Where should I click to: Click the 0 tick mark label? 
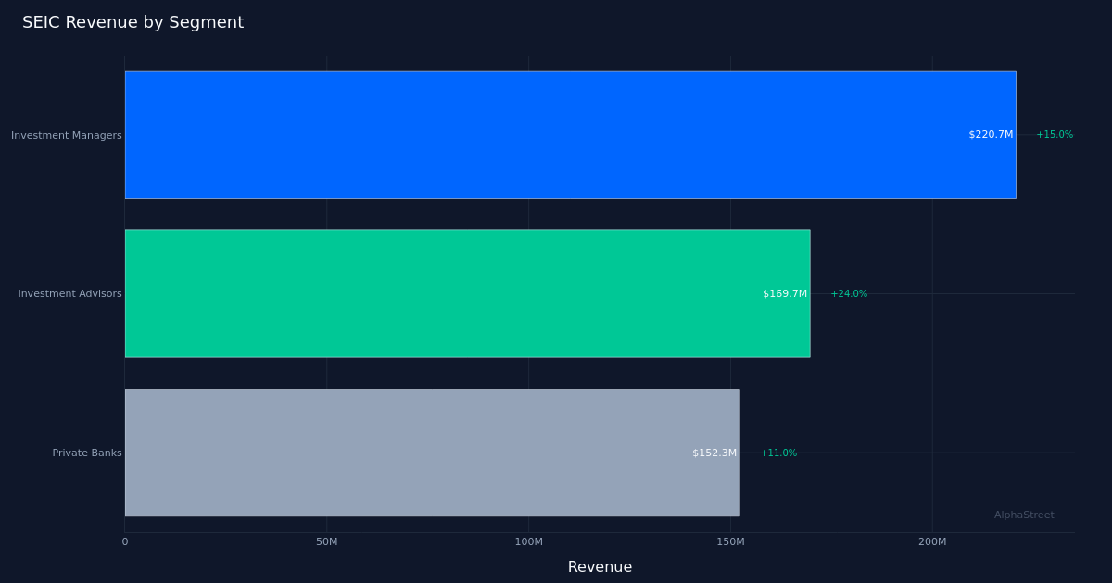tap(125, 542)
